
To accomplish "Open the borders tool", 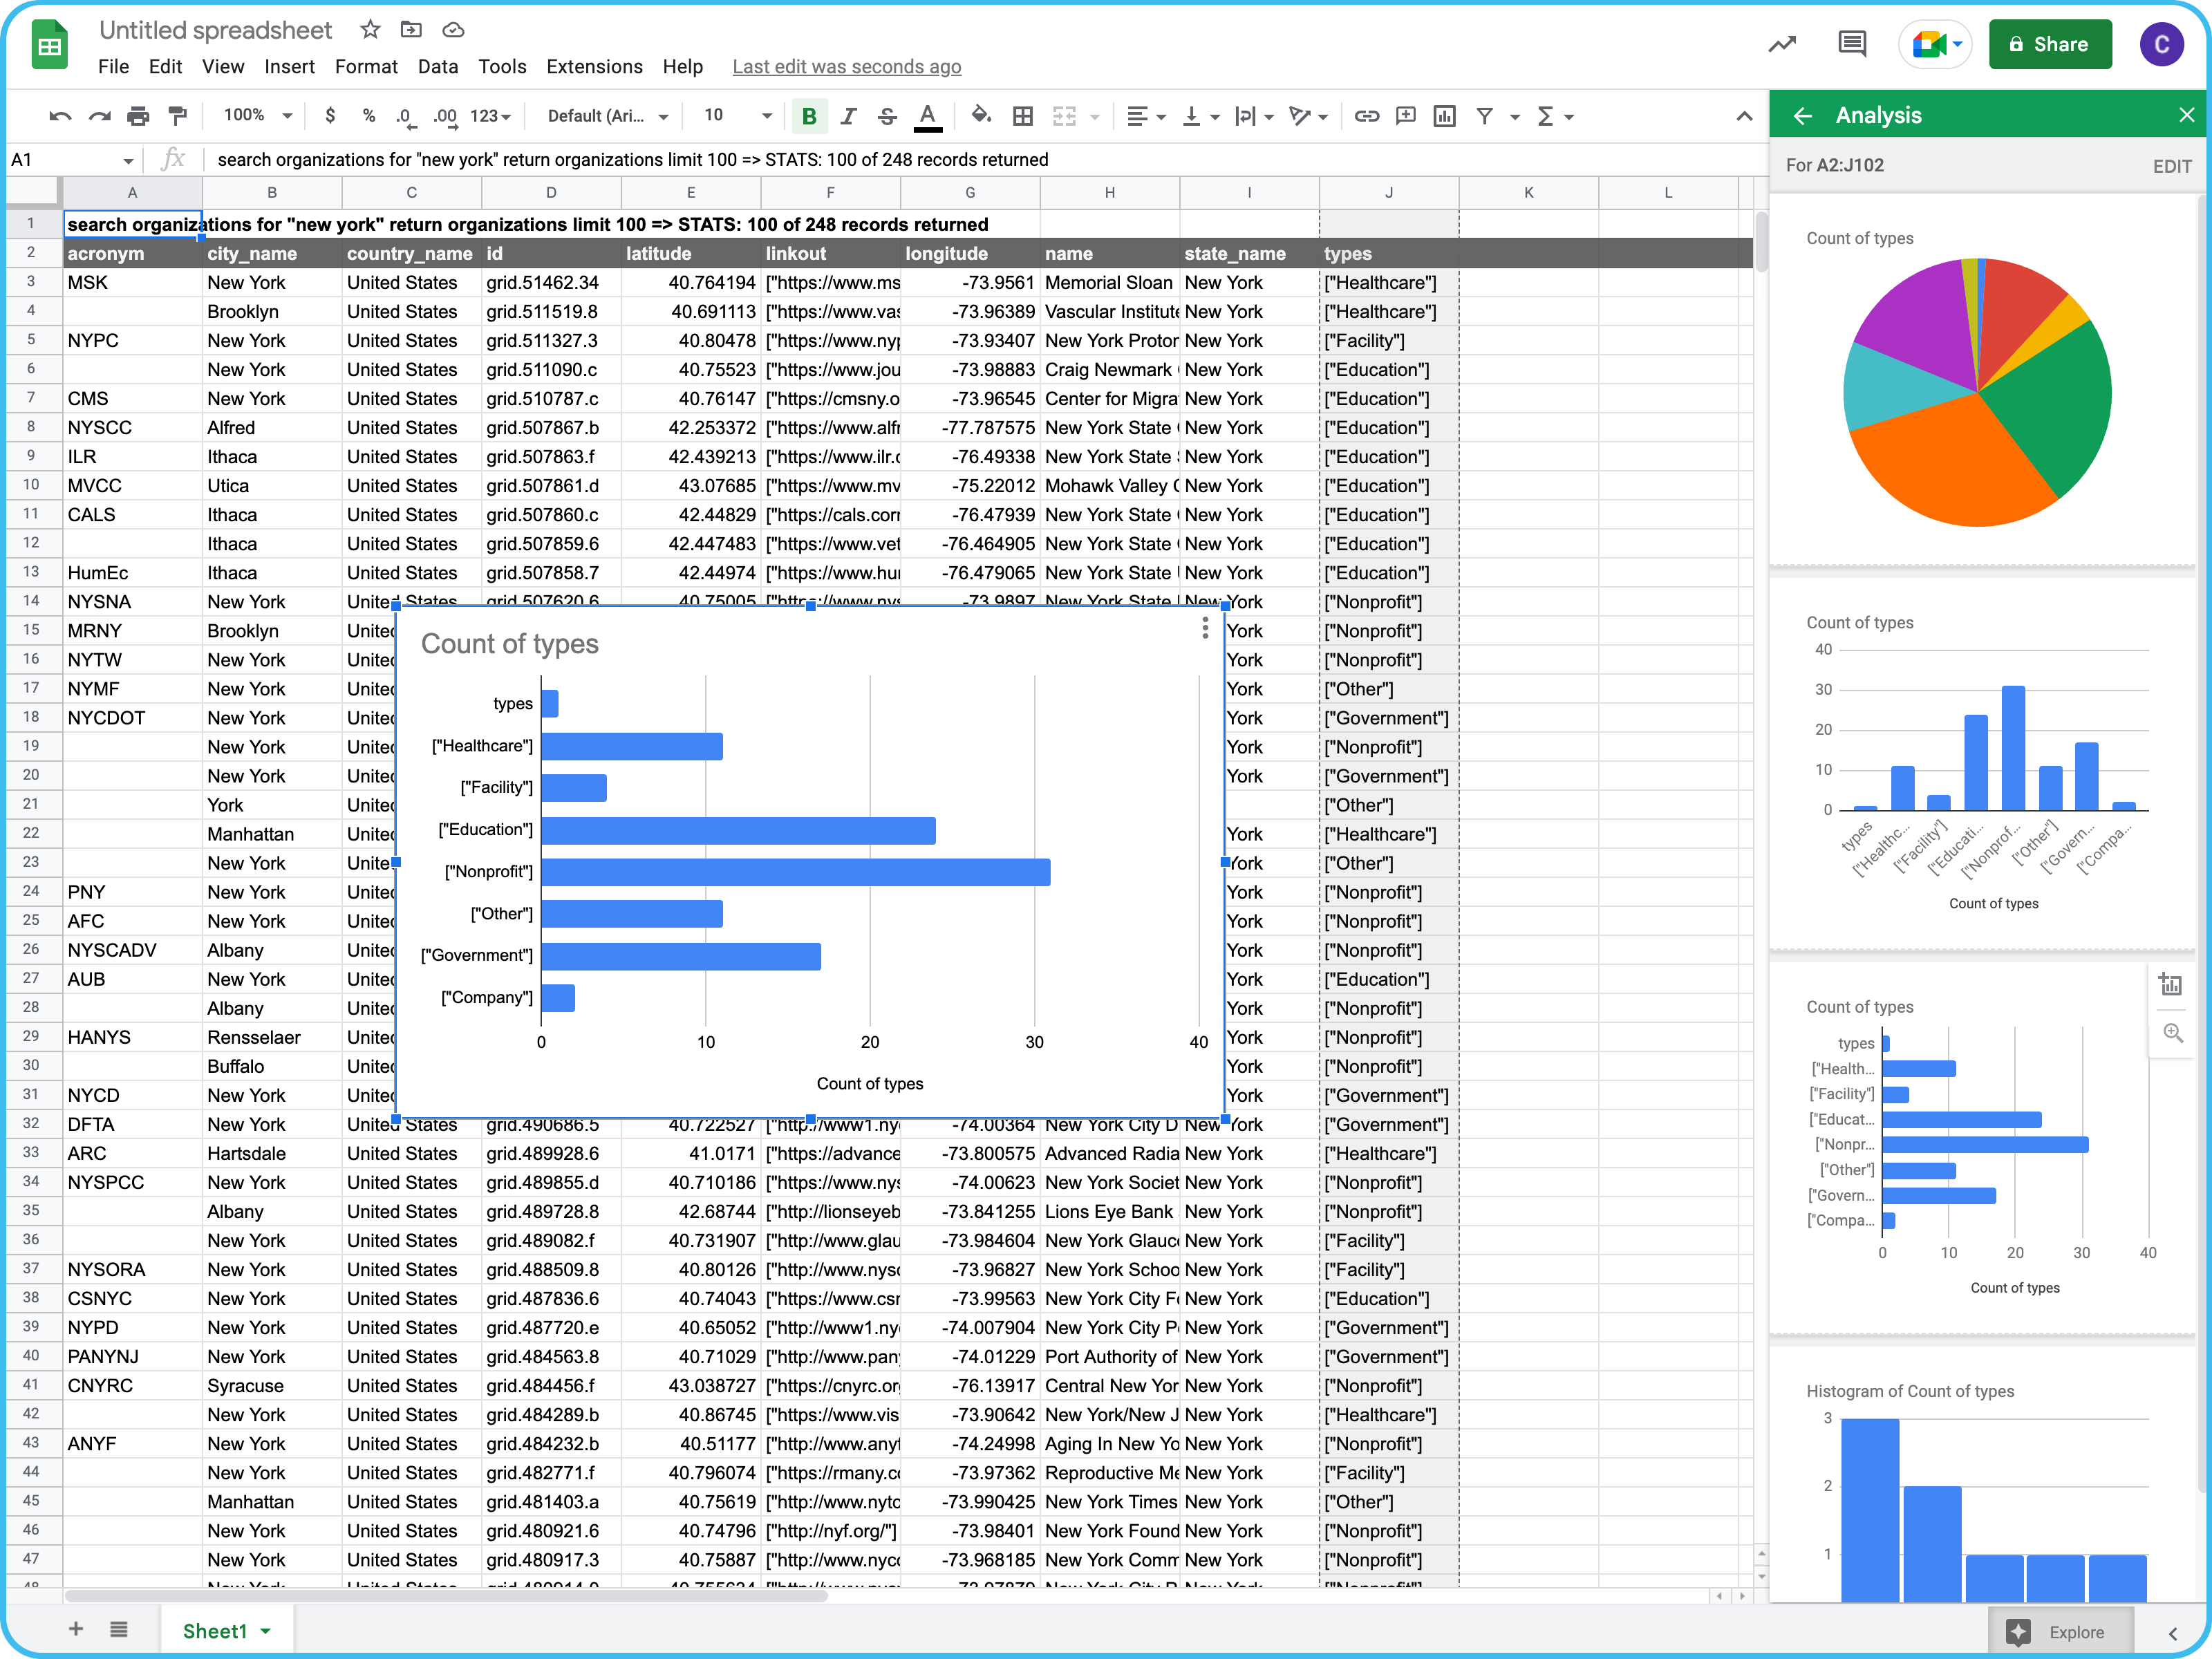I will pyautogui.click(x=1022, y=116).
